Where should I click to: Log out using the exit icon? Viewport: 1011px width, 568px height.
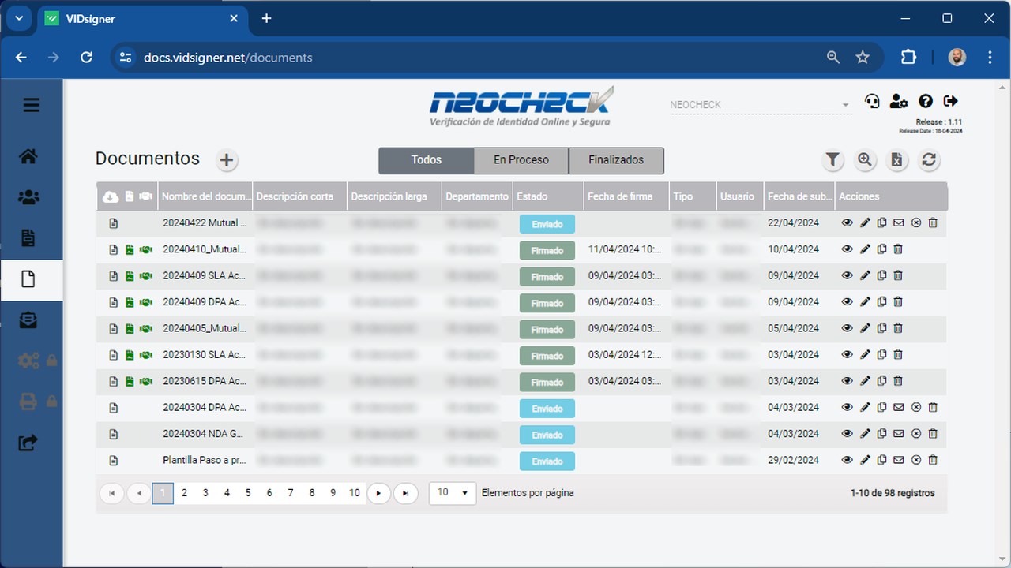click(x=951, y=101)
